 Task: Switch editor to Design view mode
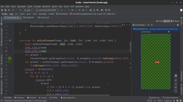tap(175, 21)
